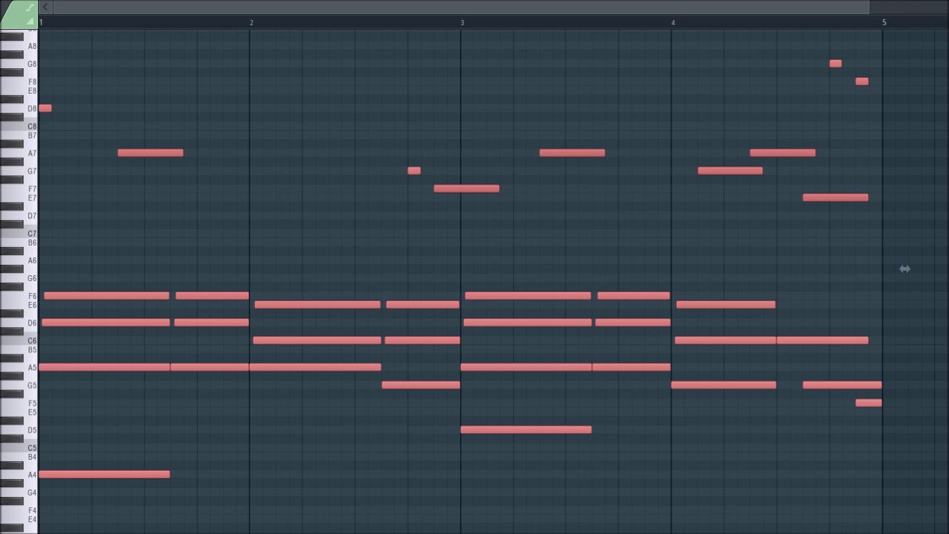The height and width of the screenshot is (534, 949).
Task: Play the C8 piano key
Action: point(19,127)
